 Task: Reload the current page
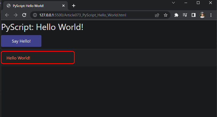[24, 15]
